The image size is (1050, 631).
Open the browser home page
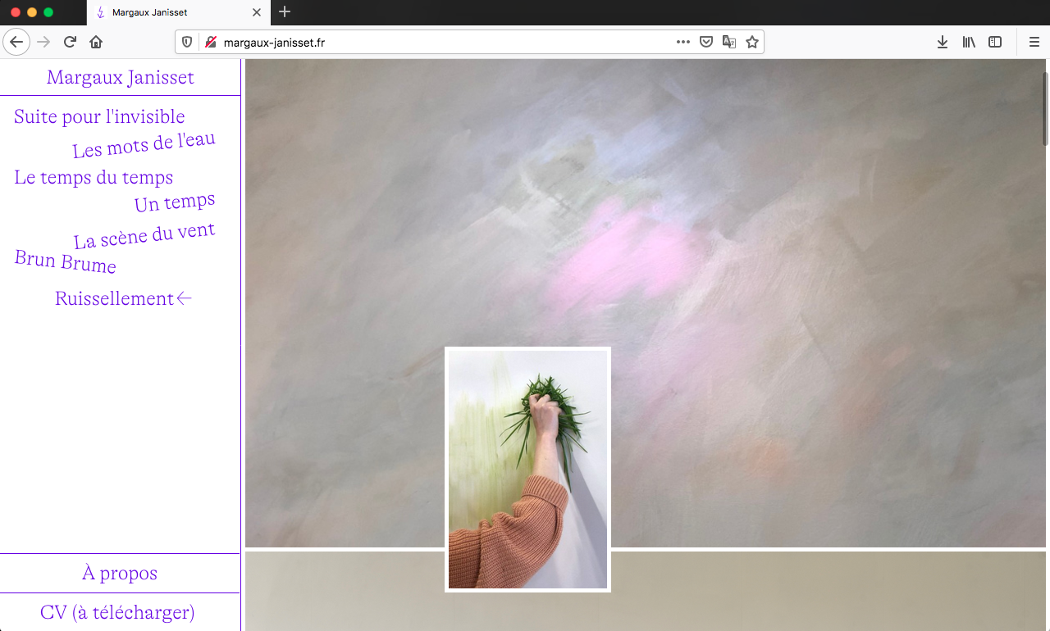pos(96,42)
